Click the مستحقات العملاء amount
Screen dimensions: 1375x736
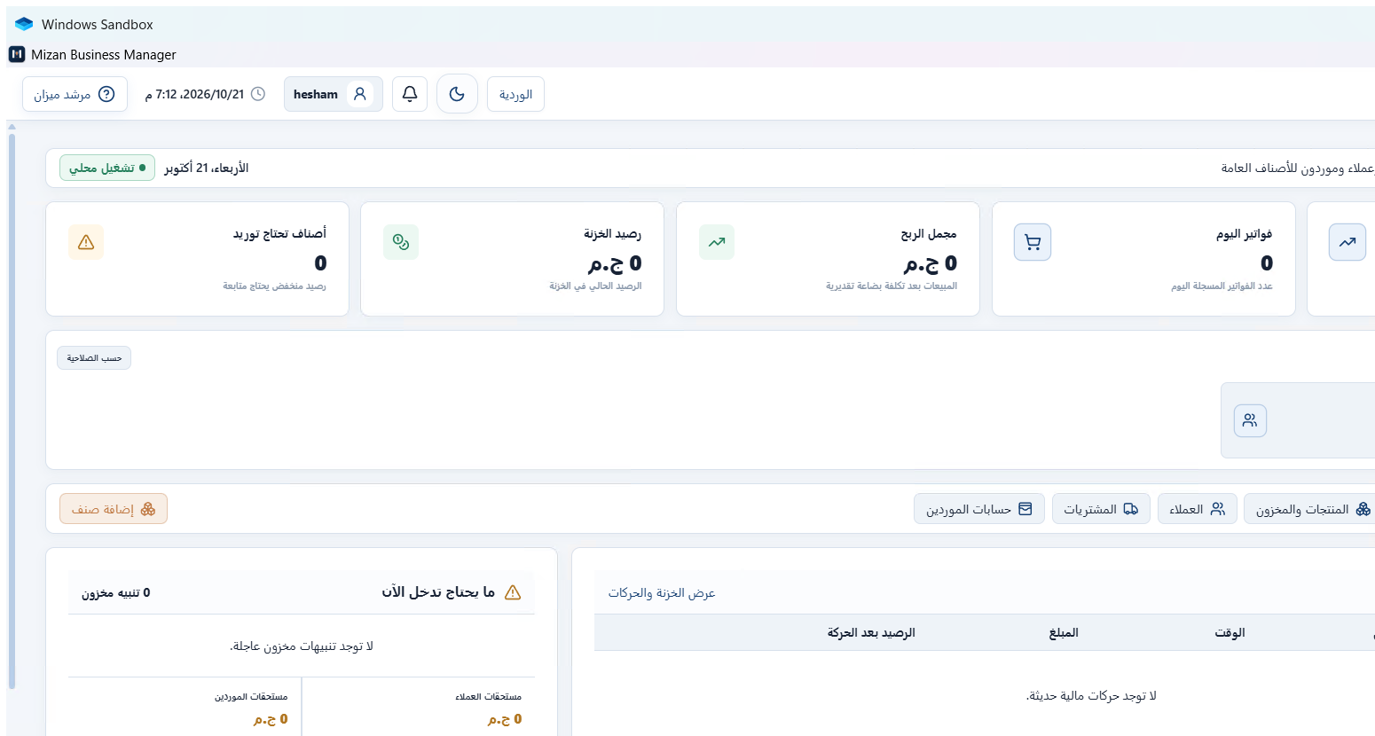pos(505,719)
